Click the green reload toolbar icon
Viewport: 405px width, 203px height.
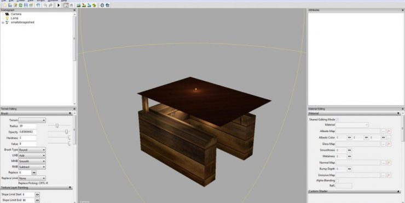click(x=21, y=5)
